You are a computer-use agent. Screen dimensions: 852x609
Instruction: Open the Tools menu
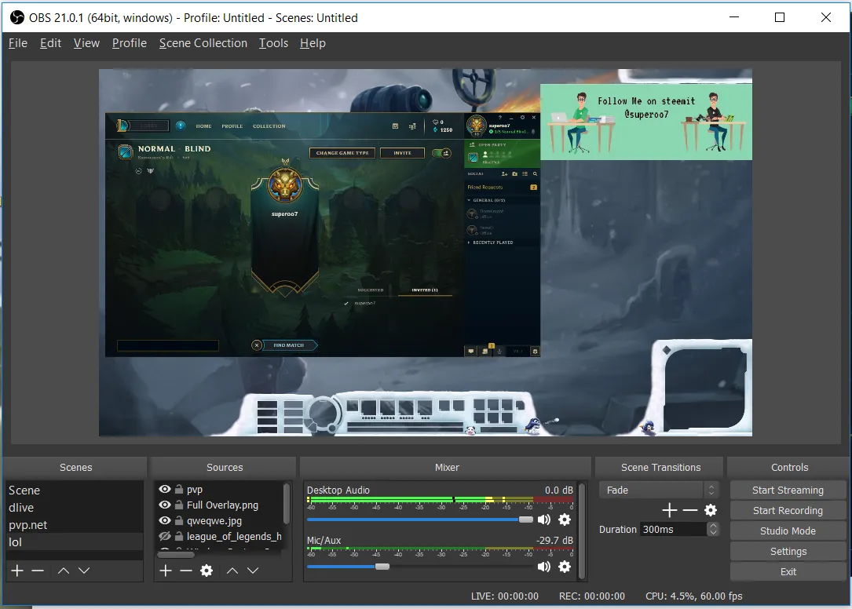pyautogui.click(x=273, y=43)
